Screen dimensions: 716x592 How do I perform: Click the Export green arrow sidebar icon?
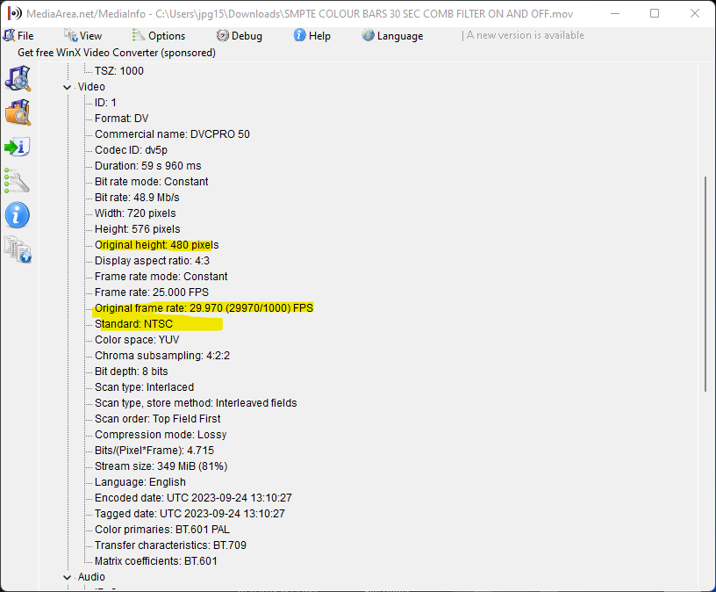(18, 147)
